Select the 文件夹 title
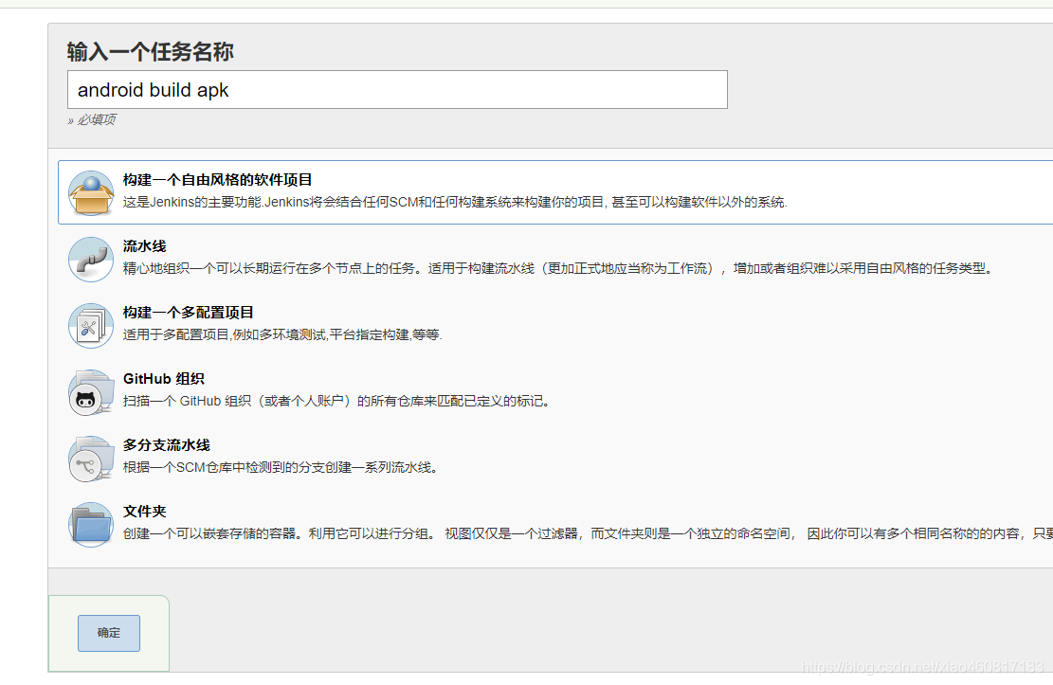Screen dimensions: 1053x685 point(144,511)
